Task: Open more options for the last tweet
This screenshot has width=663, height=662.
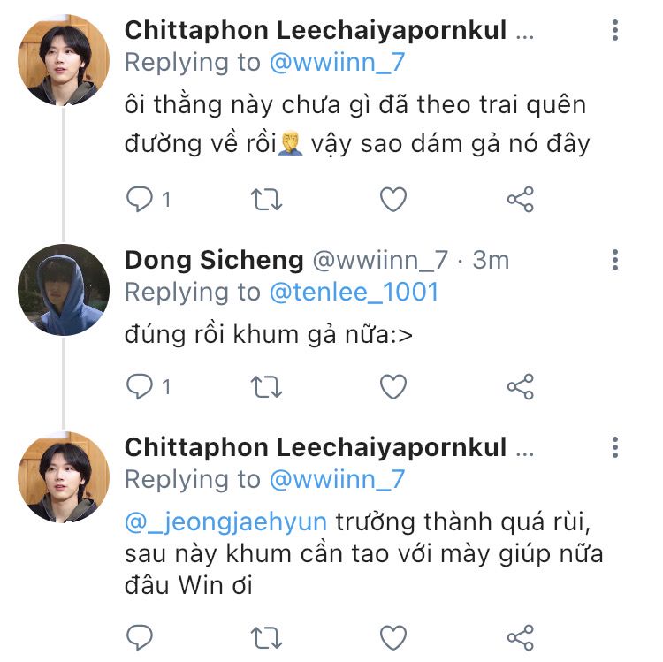Action: [x=615, y=447]
